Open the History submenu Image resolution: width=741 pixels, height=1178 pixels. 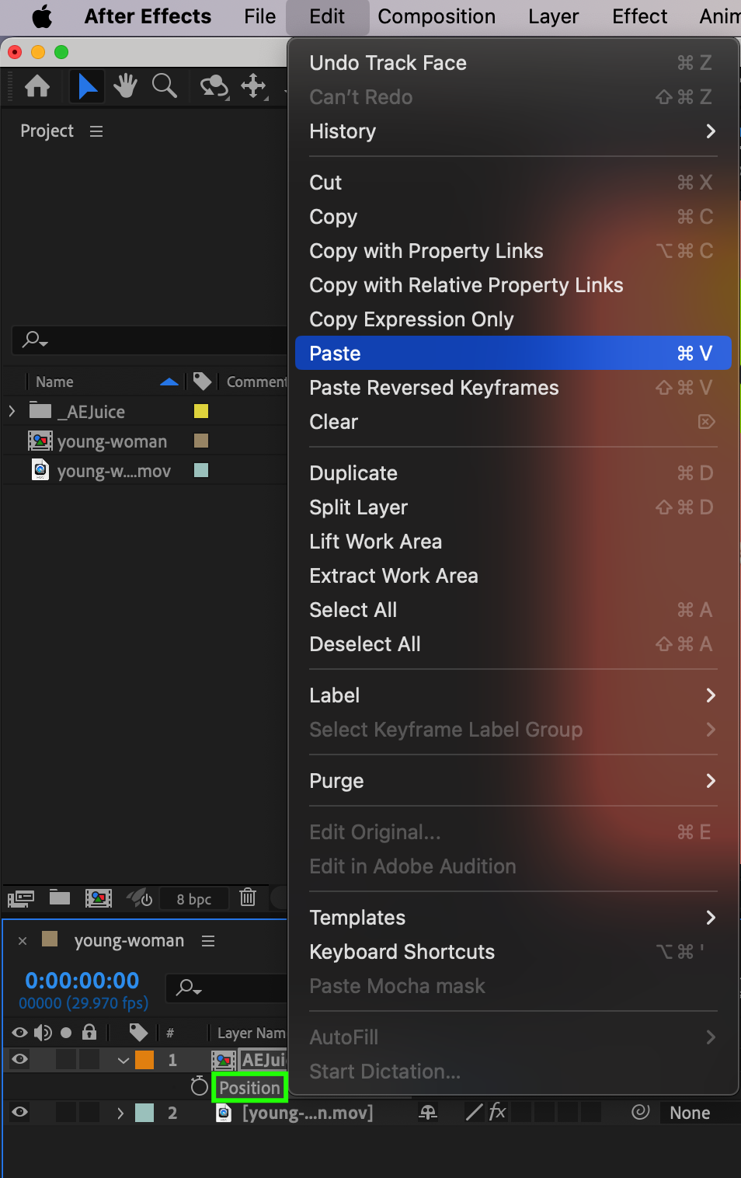pyautogui.click(x=513, y=131)
